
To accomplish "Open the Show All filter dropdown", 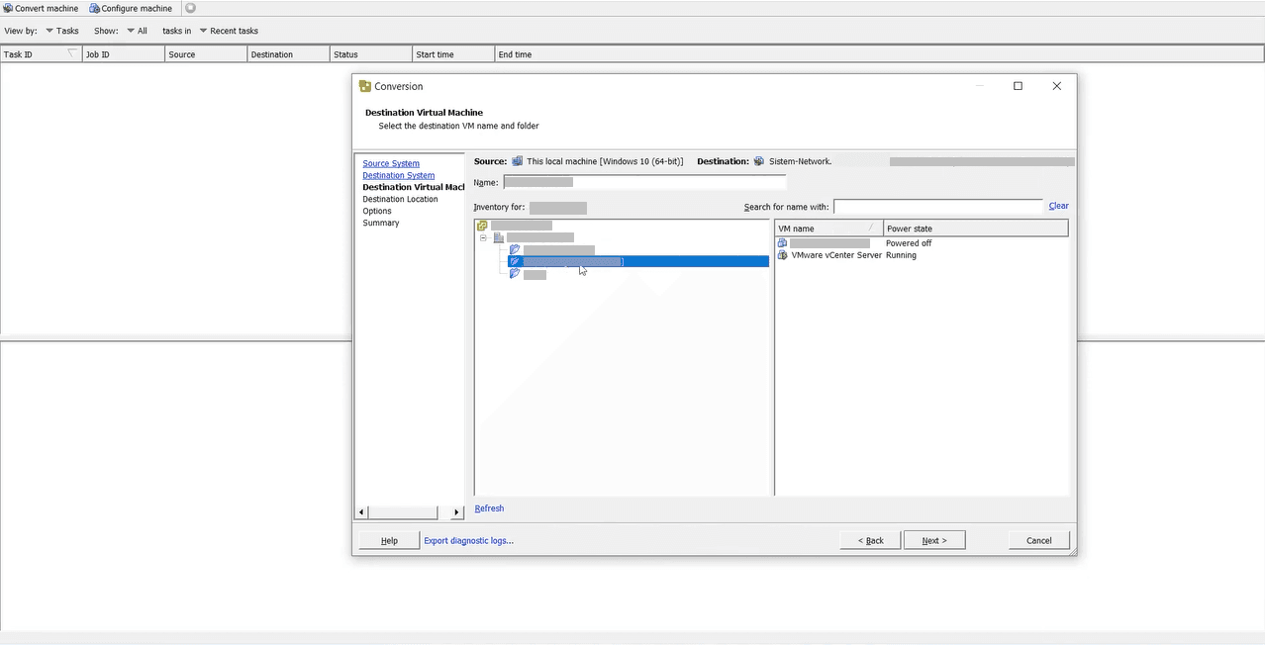I will (137, 31).
